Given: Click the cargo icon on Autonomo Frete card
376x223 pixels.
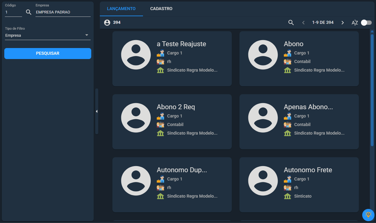Looking at the screenshot, I should tap(288, 179).
